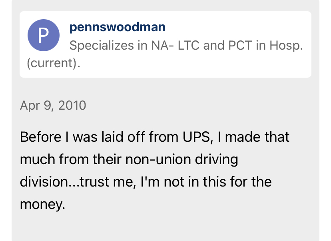The height and width of the screenshot is (241, 331).
Task: Click the letter P inside the avatar
Action: tap(44, 35)
